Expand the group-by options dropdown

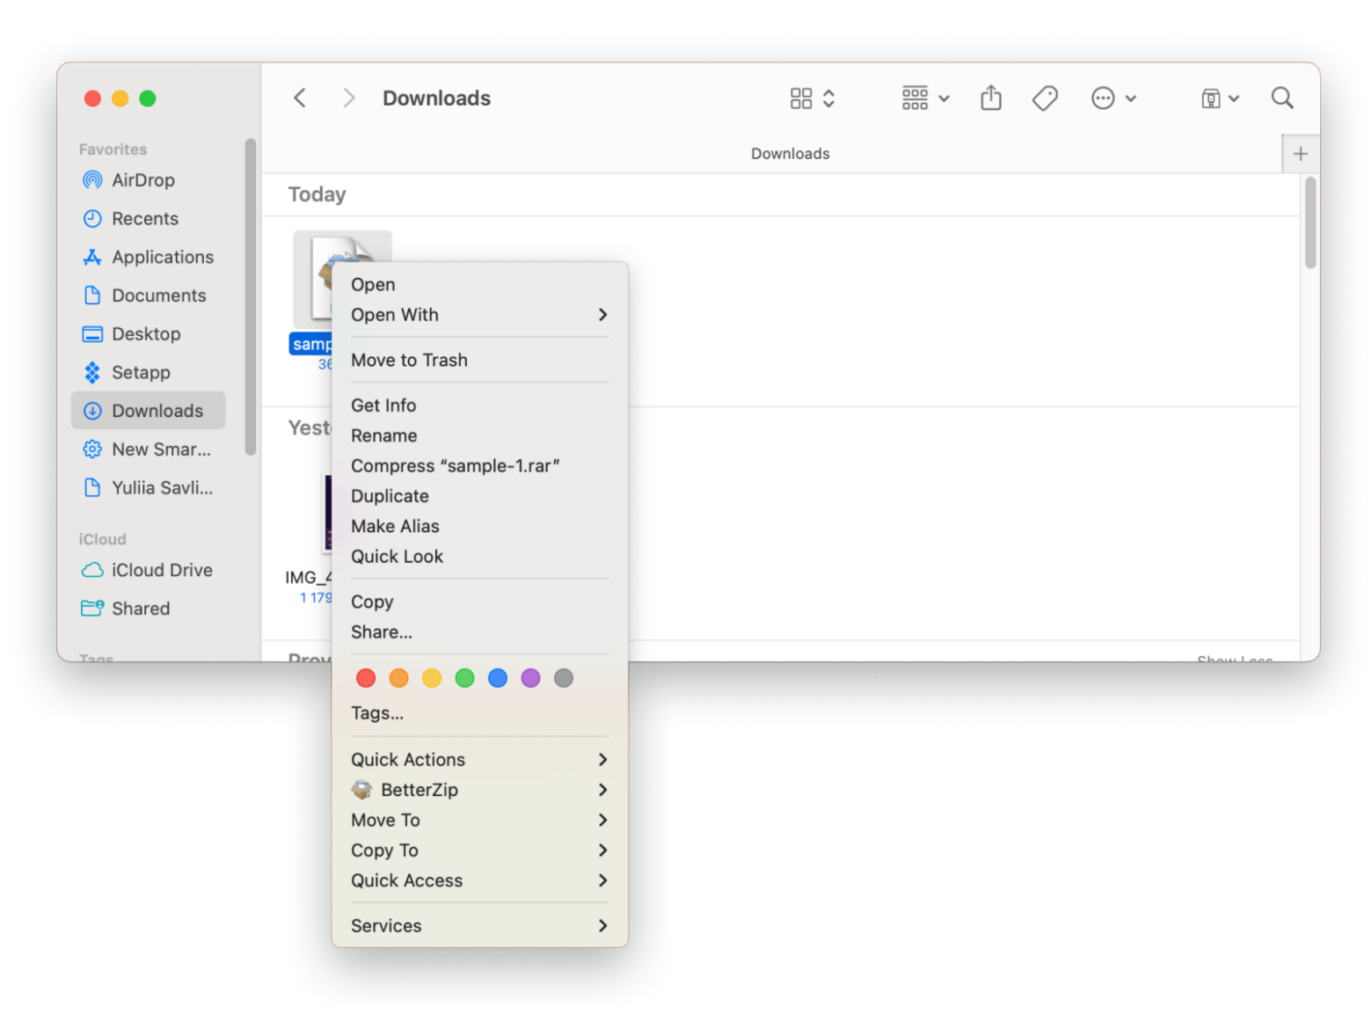click(925, 98)
